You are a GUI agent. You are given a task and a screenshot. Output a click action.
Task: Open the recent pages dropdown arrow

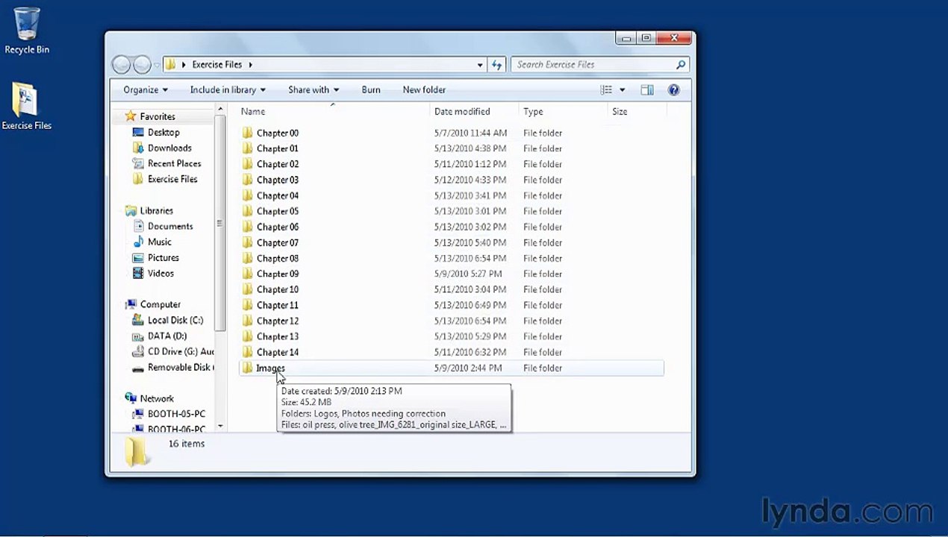click(157, 65)
